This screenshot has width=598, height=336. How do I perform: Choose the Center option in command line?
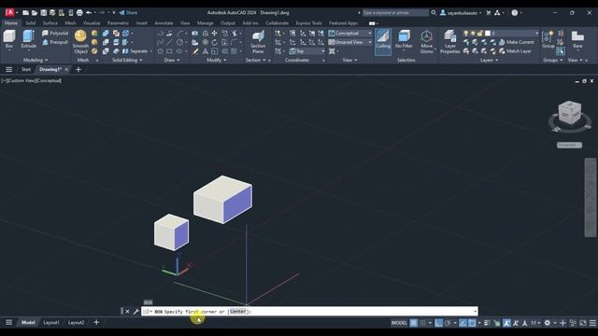click(237, 312)
